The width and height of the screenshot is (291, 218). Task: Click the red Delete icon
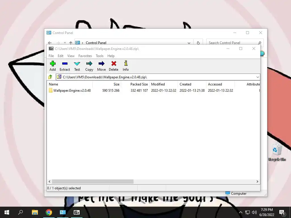[x=114, y=66]
